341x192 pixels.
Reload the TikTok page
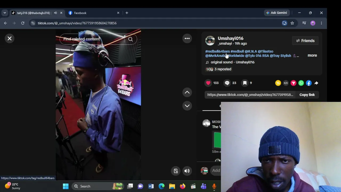tap(23, 23)
